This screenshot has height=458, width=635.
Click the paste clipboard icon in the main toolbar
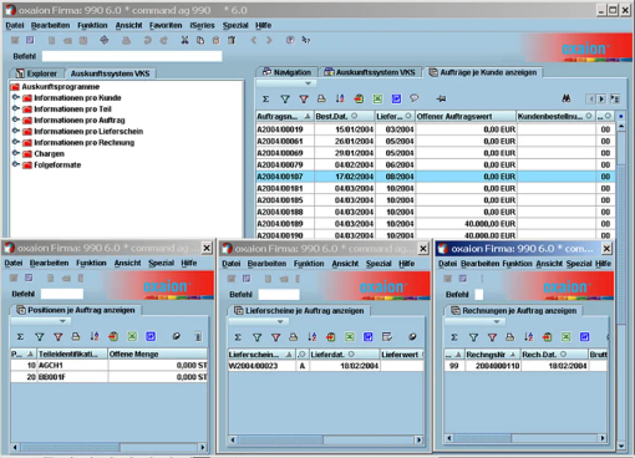(216, 40)
